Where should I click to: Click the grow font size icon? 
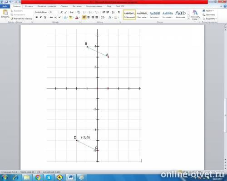tap(61, 12)
